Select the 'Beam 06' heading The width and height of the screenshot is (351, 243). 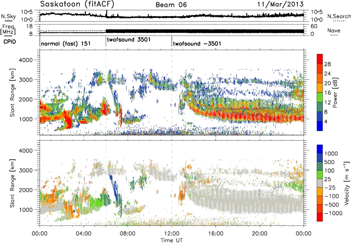pyautogui.click(x=171, y=5)
